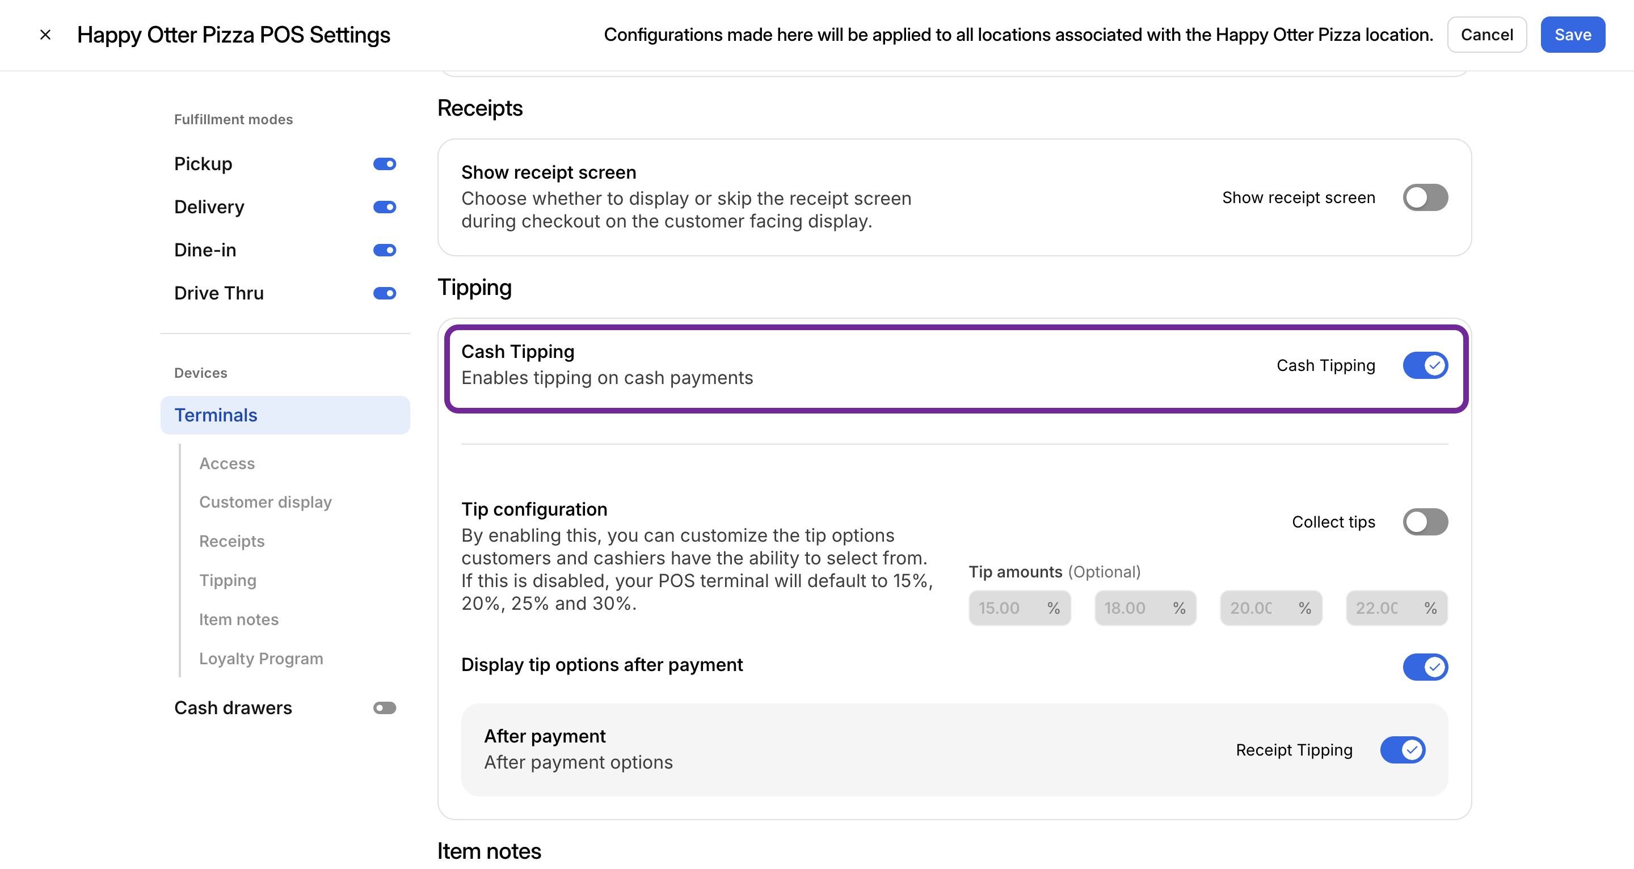
Task: Click the 22.00 tip amount field
Action: tap(1397, 608)
